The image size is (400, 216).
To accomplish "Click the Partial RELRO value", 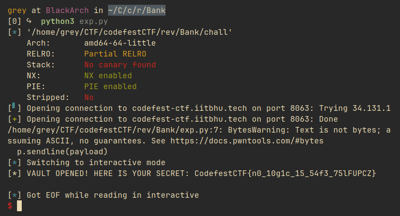I will (x=115, y=54).
